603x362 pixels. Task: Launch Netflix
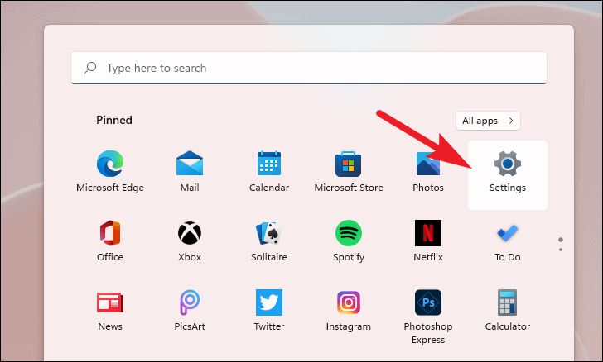pos(428,241)
